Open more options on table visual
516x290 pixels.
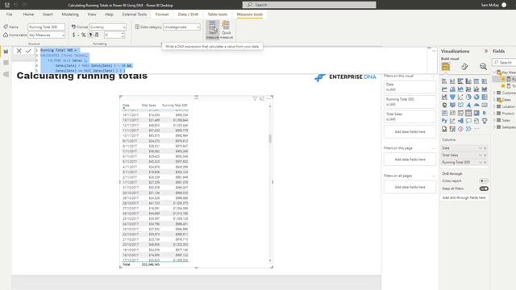pos(268,98)
